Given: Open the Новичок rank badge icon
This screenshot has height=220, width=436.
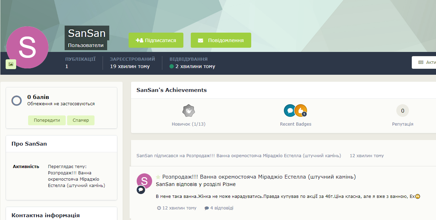Looking at the screenshot, I should coord(189,111).
